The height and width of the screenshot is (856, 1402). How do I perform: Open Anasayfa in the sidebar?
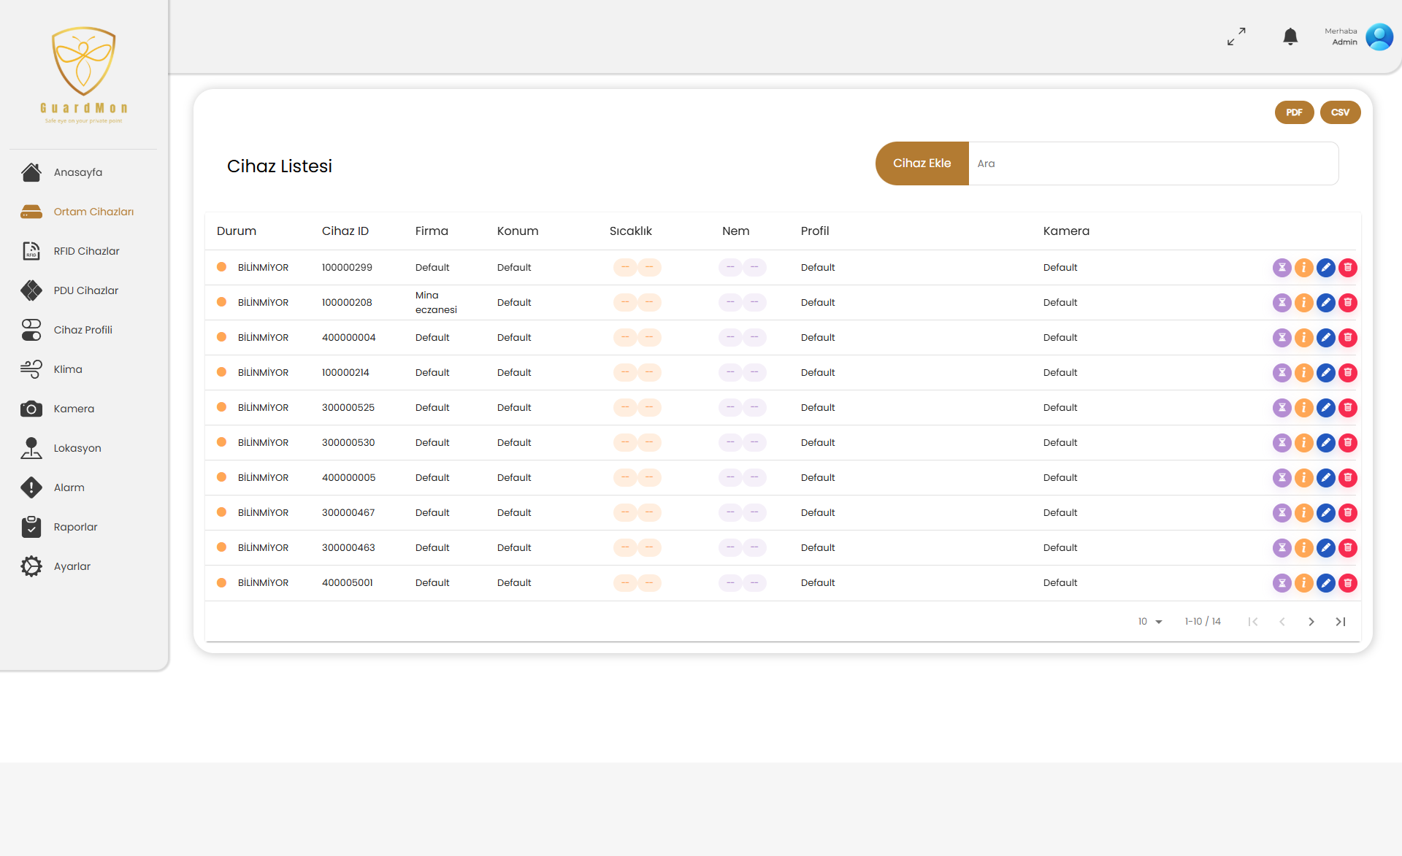(x=78, y=172)
